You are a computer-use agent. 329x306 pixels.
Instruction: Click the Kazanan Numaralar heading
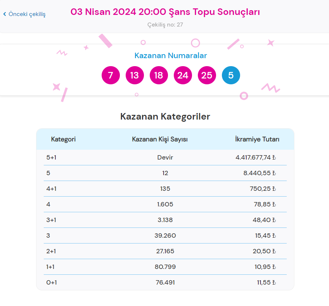pos(171,55)
